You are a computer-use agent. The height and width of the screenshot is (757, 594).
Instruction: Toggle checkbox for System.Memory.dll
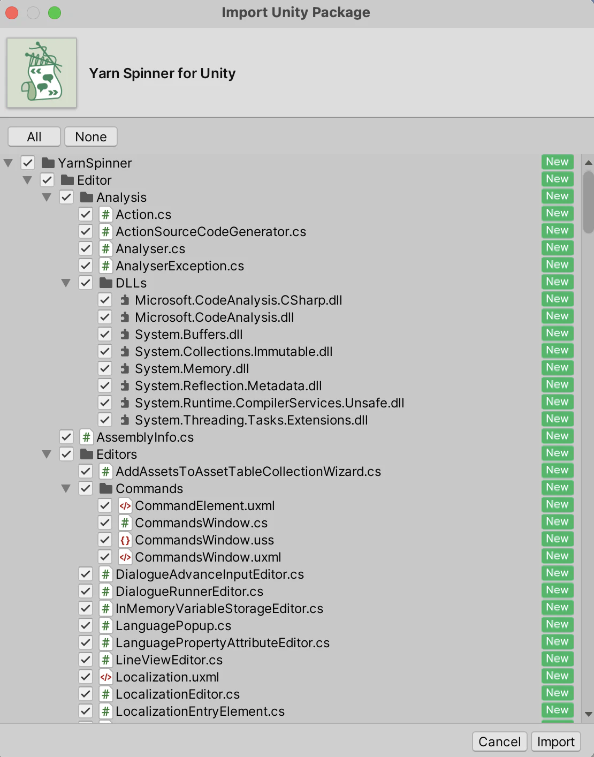coord(105,369)
